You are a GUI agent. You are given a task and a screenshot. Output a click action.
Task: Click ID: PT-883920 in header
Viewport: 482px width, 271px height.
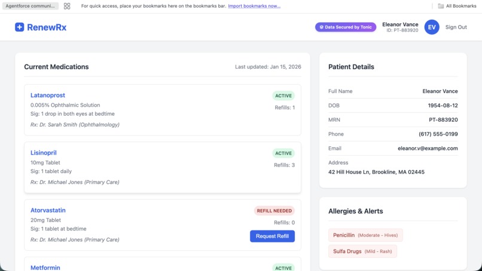pyautogui.click(x=402, y=30)
